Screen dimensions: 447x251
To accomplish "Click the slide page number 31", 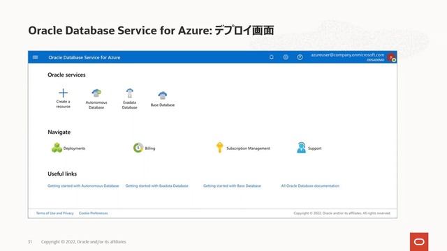I will 30,242.
